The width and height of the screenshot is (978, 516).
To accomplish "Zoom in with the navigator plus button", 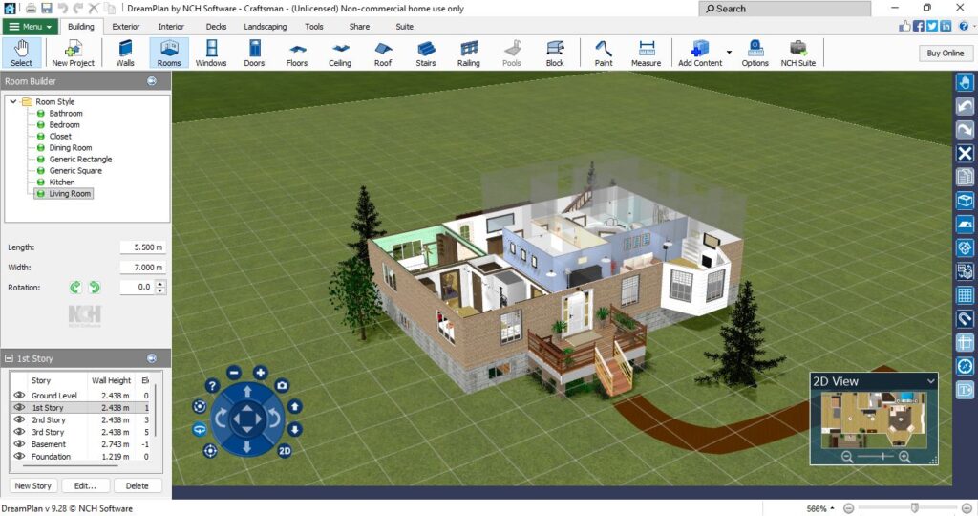I will coord(260,373).
